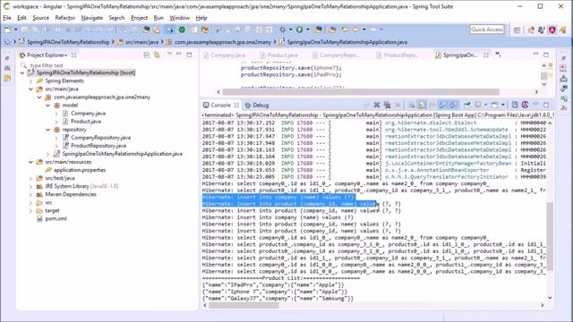This screenshot has width=573, height=322.
Task: Select ProductRepository.java in the tree
Action: [98, 146]
